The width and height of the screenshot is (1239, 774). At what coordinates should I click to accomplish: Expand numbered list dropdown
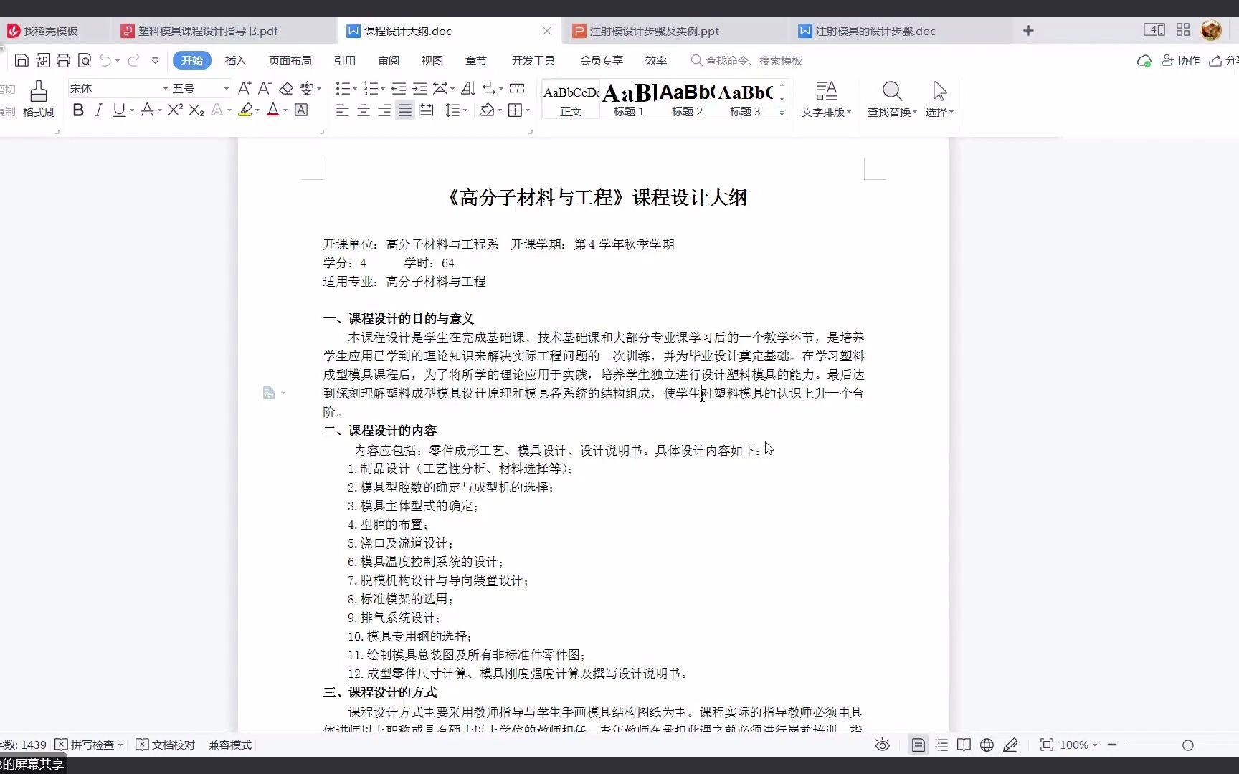[383, 89]
